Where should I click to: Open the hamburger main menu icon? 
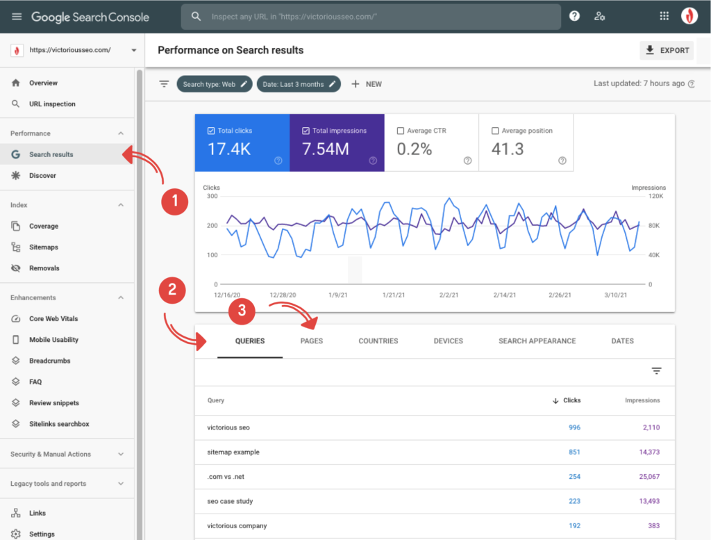17,17
